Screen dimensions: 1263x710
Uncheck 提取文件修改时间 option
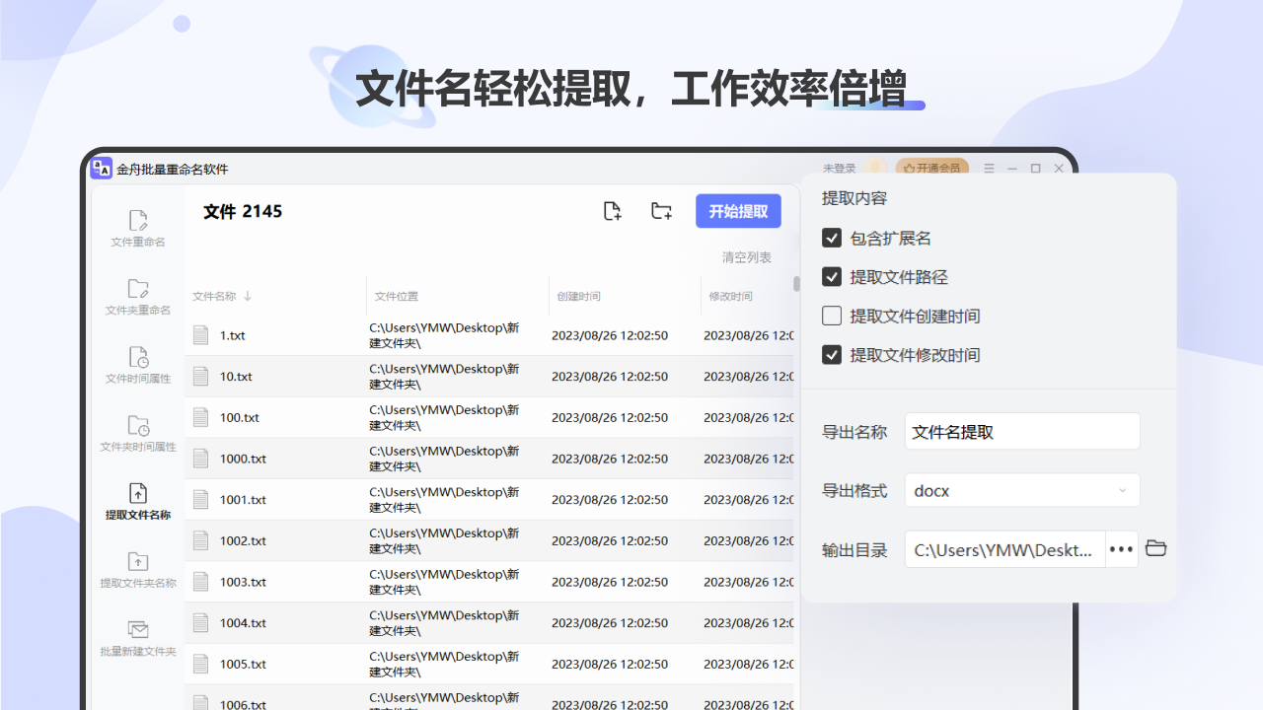[832, 354]
